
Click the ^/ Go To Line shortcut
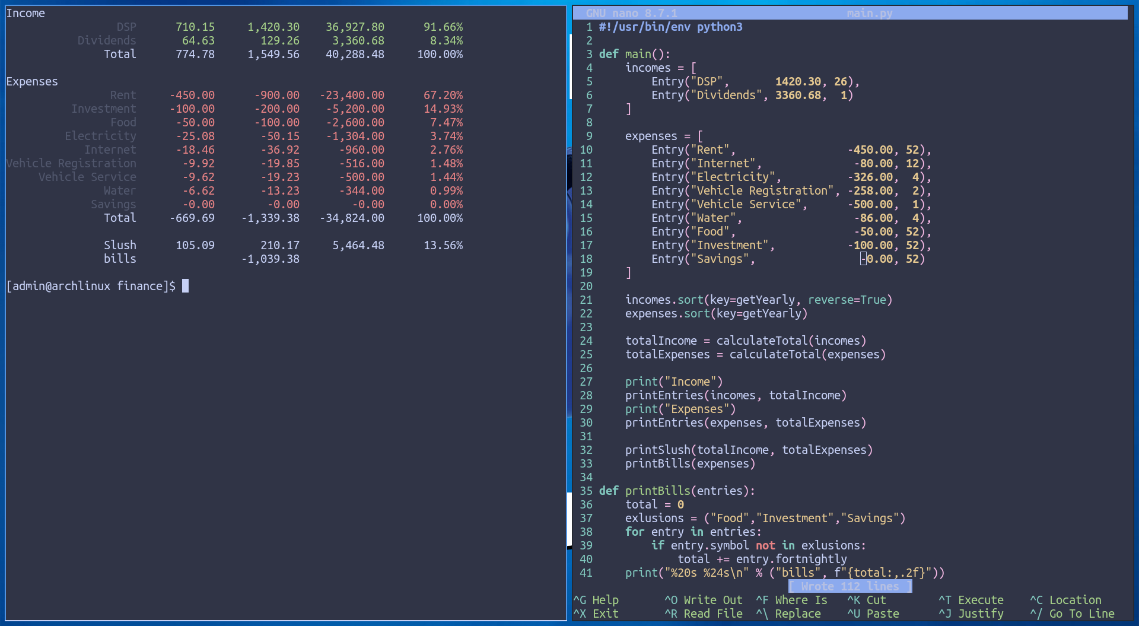1072,614
